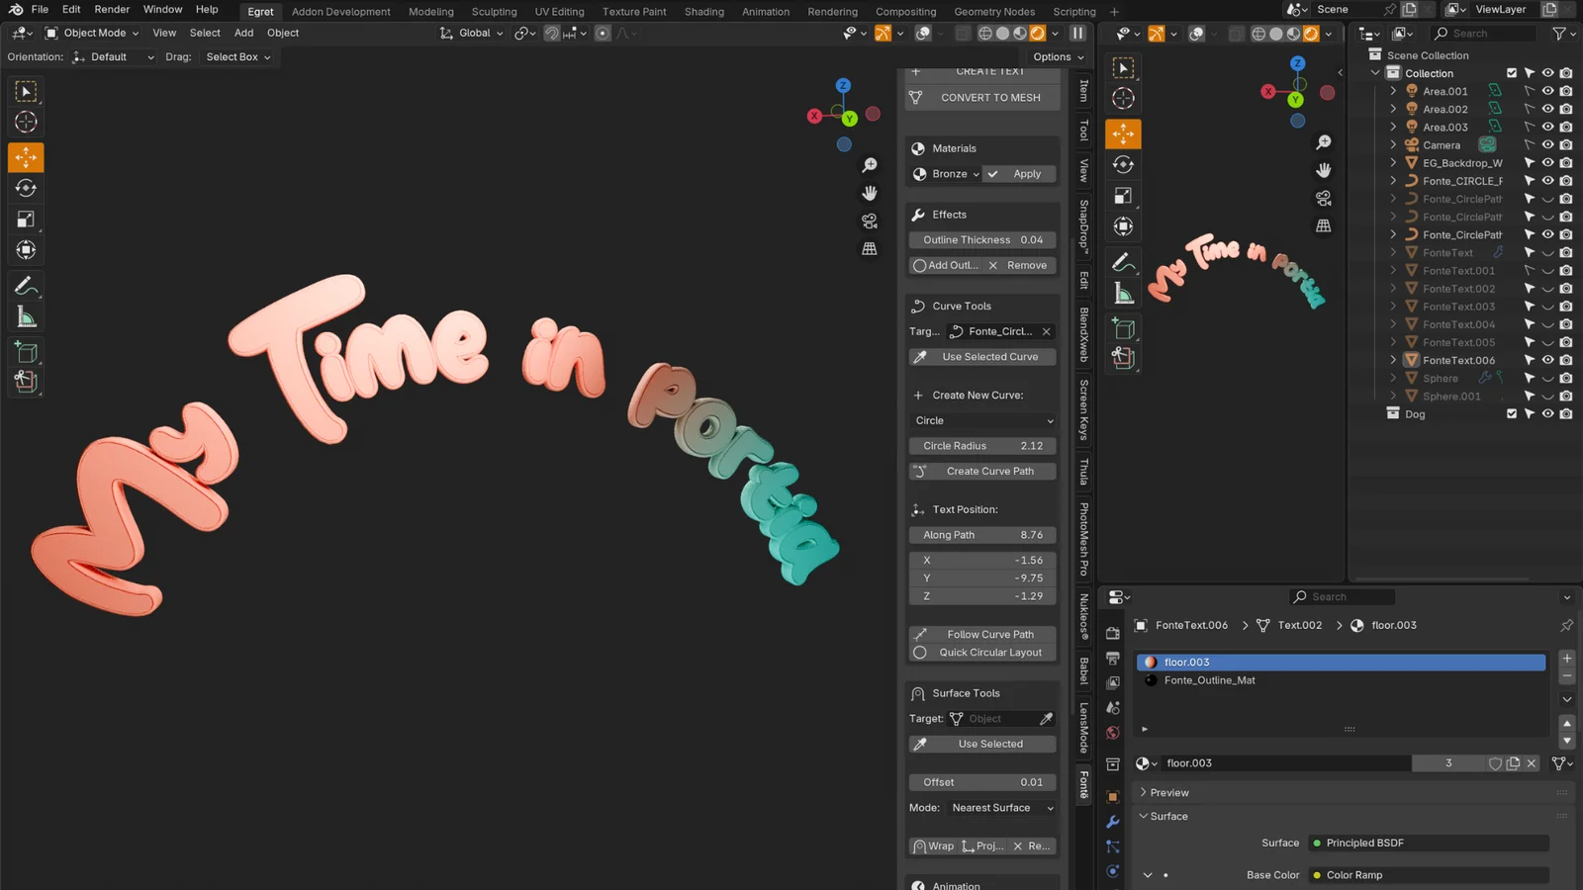The height and width of the screenshot is (890, 1583).
Task: Open the Render menu
Action: [x=112, y=9]
